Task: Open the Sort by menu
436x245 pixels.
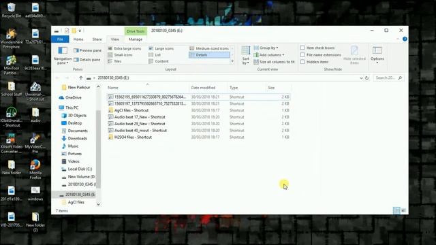Action: 245,56
